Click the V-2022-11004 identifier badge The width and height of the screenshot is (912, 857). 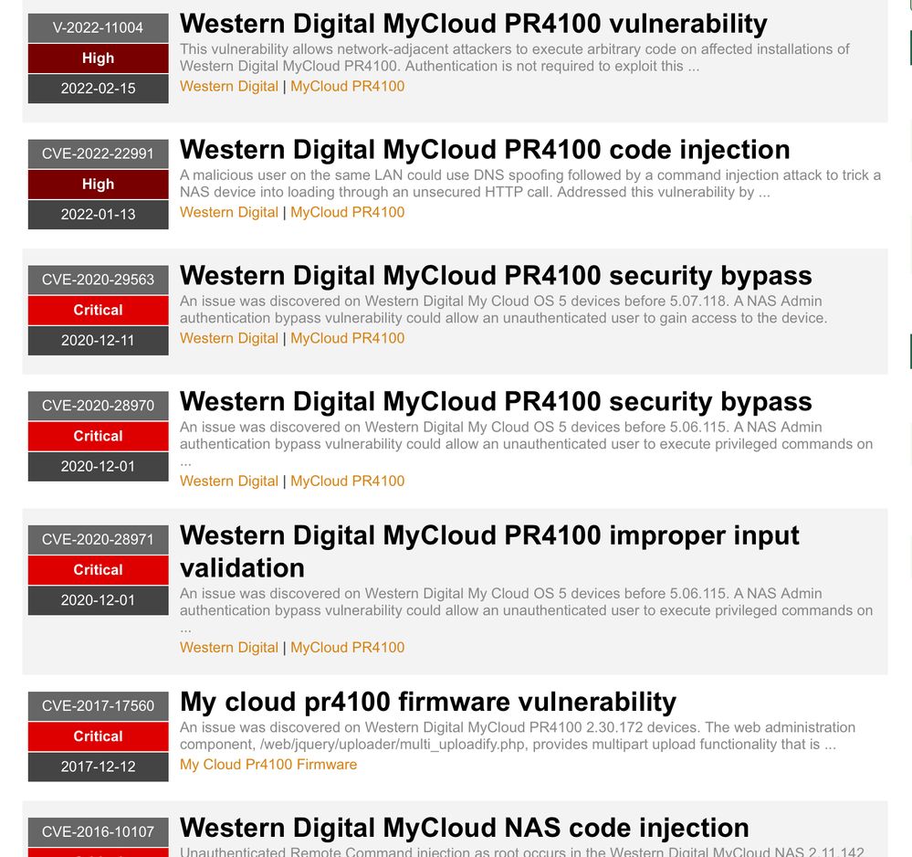[98, 27]
